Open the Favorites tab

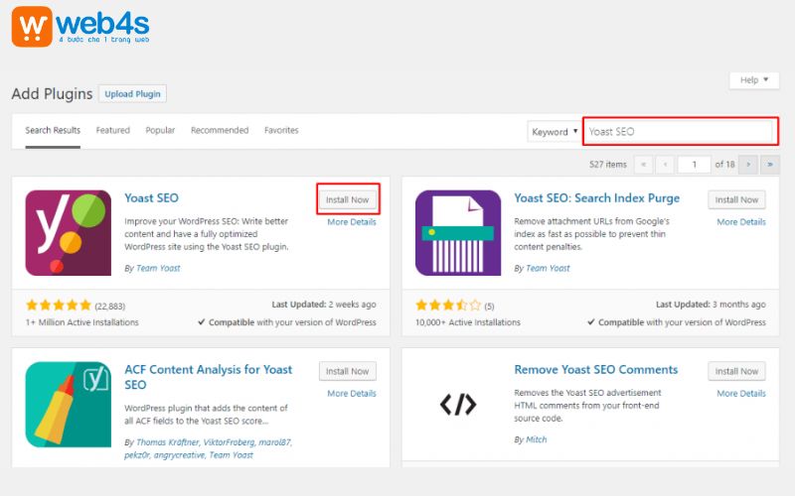pos(281,130)
